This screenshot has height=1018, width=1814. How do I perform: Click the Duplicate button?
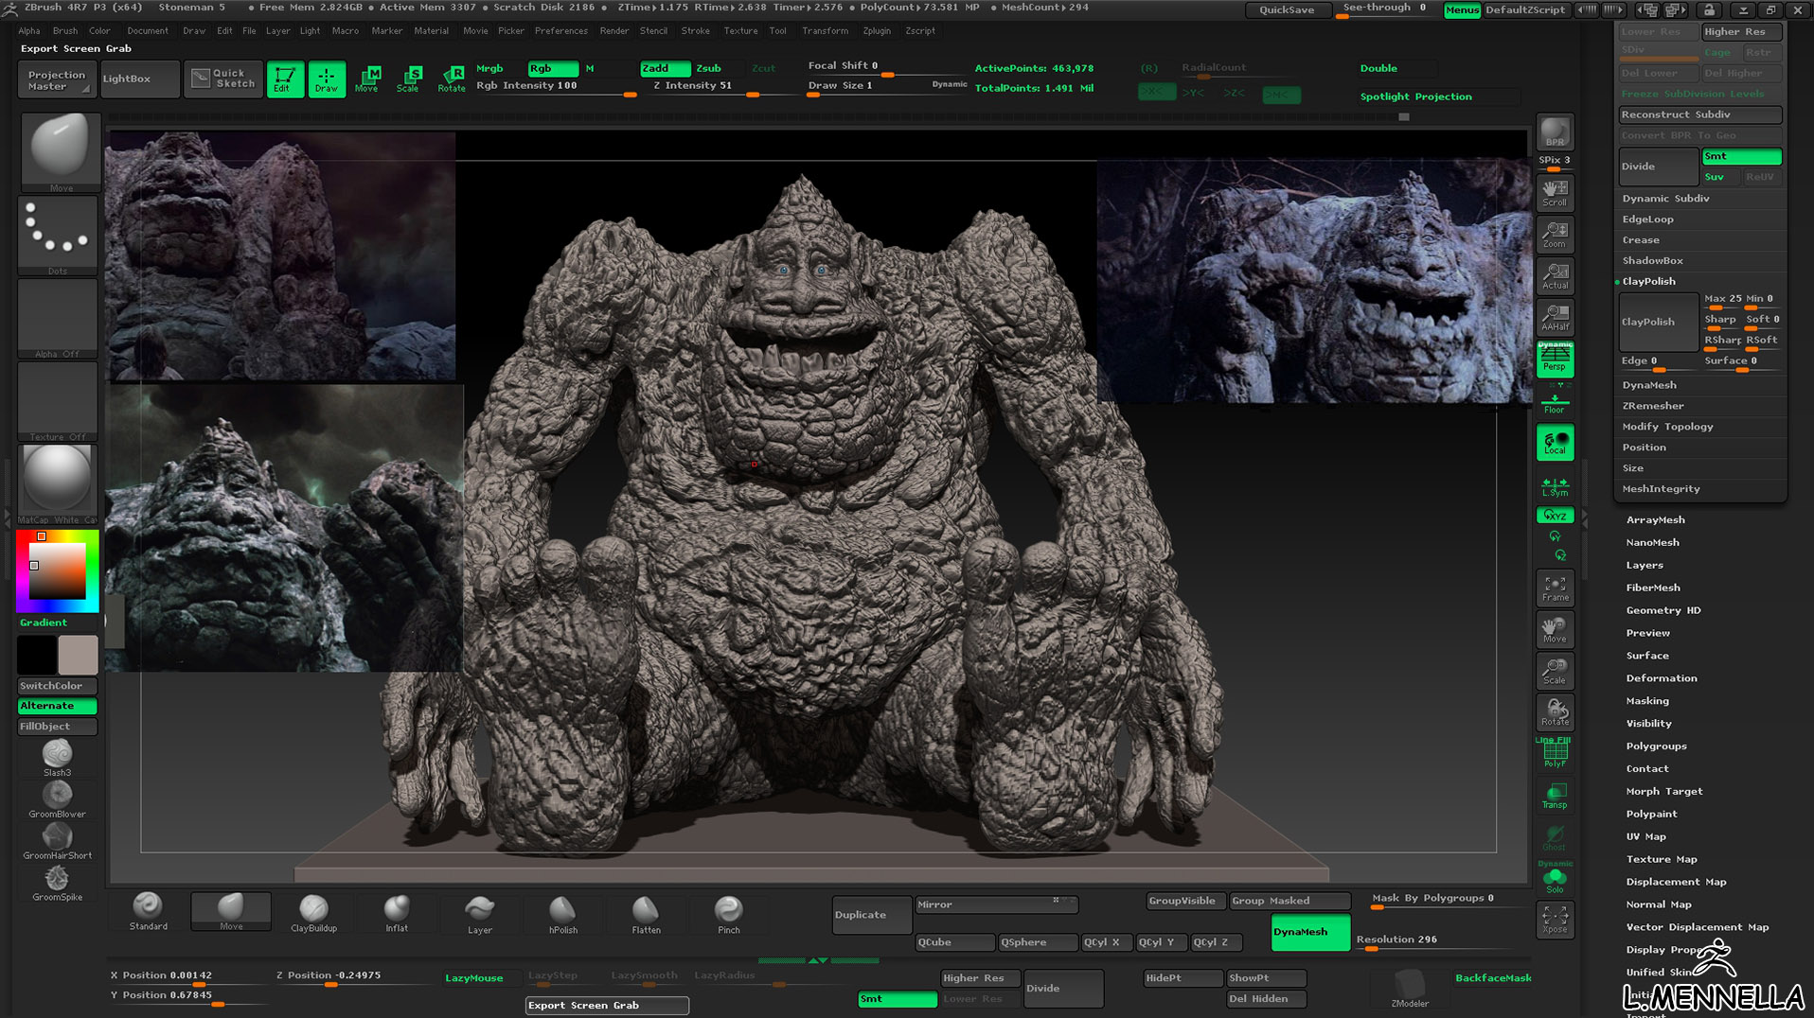coord(871,915)
